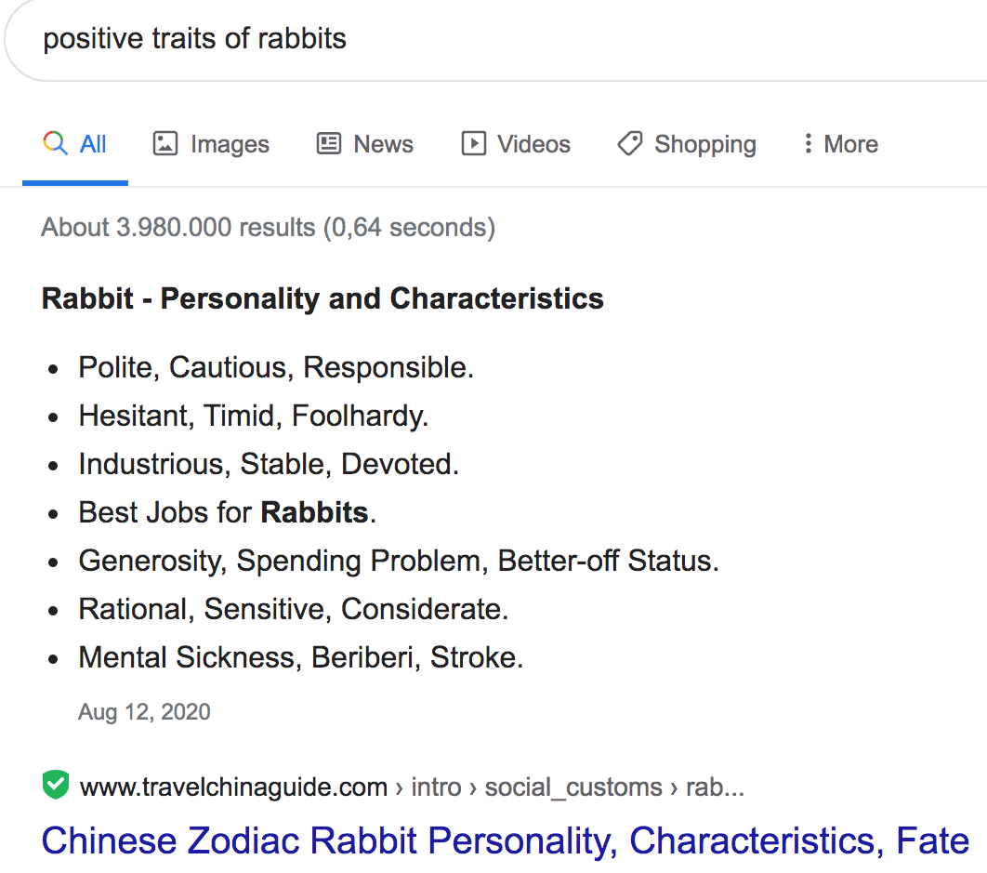Screen dimensions: 987x873
Task: Click the 'Best Jobs for Rabbits' bullet entry
Action: coord(226,512)
